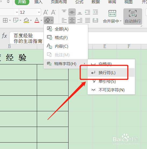Click the distributed alignment icon
The width and height of the screenshot is (147, 149).
click(95, 20)
